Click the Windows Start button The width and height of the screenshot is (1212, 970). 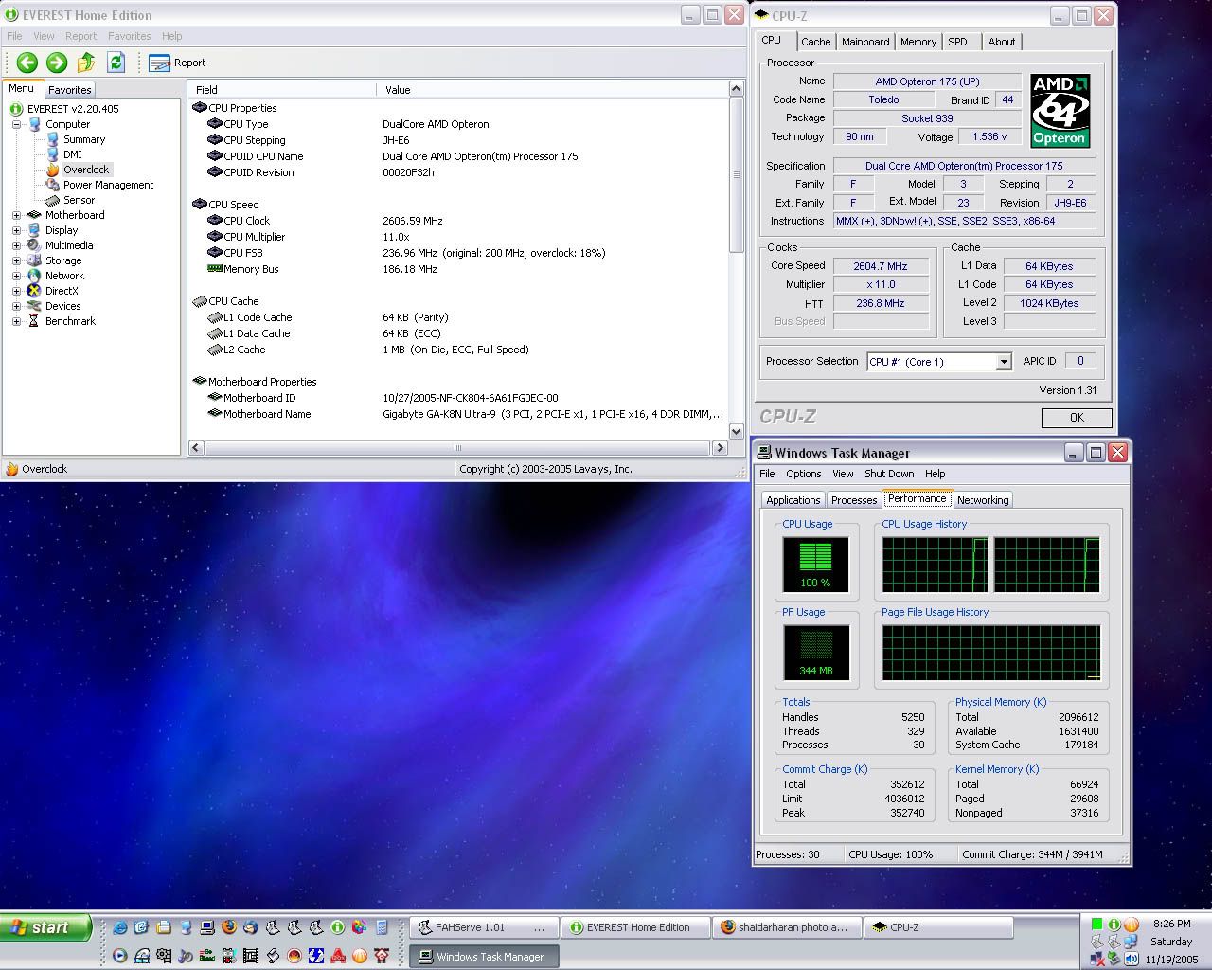point(46,927)
